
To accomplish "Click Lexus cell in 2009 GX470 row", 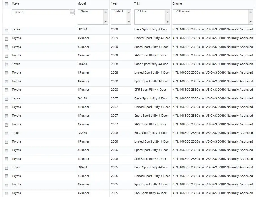I will point(16,29).
